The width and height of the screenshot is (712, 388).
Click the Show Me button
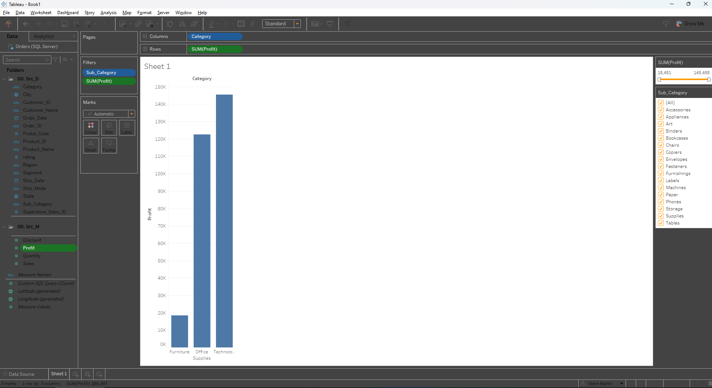point(693,23)
